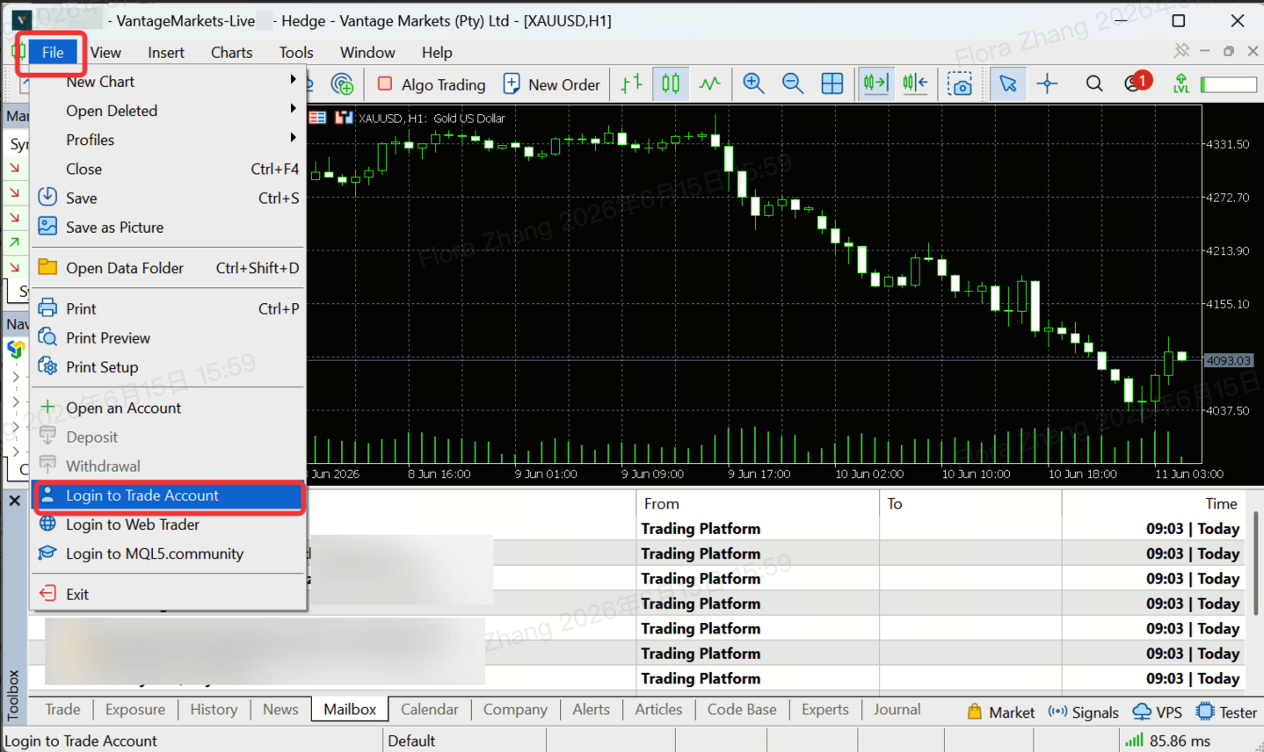
Task: Choose Save as Picture
Action: click(169, 228)
